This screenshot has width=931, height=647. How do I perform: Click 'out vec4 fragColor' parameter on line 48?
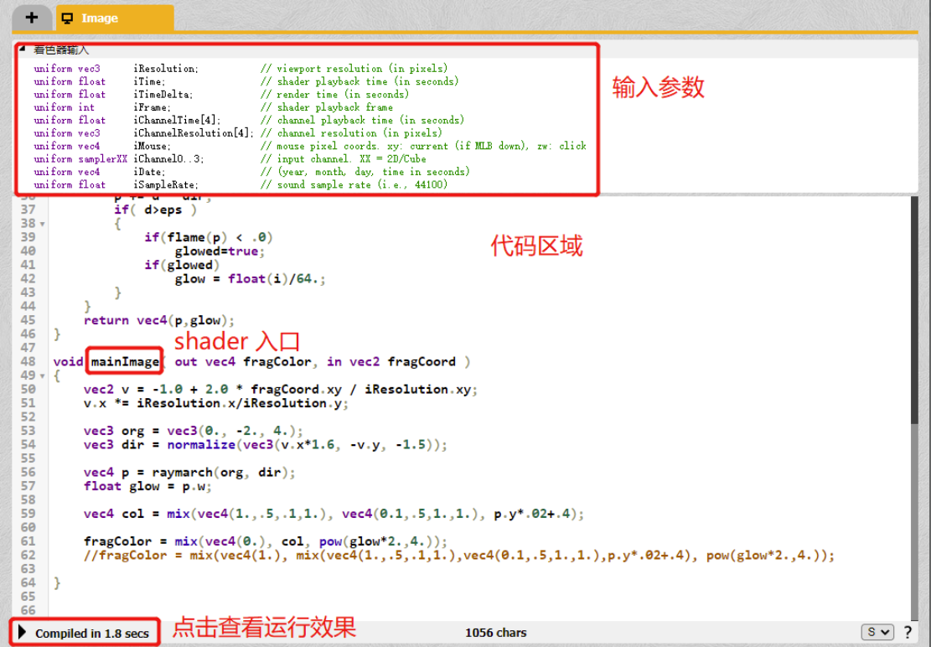(x=242, y=361)
